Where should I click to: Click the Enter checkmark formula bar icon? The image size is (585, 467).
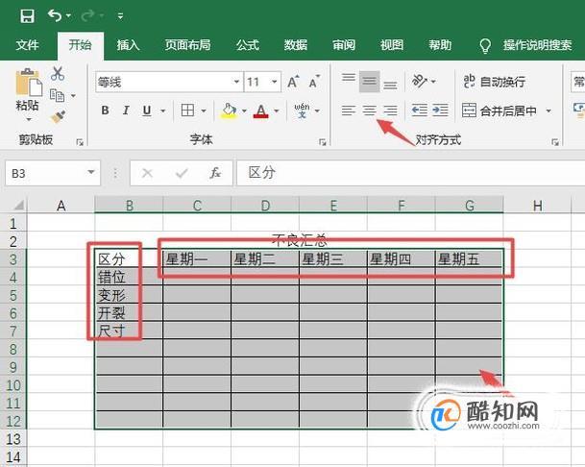(182, 173)
